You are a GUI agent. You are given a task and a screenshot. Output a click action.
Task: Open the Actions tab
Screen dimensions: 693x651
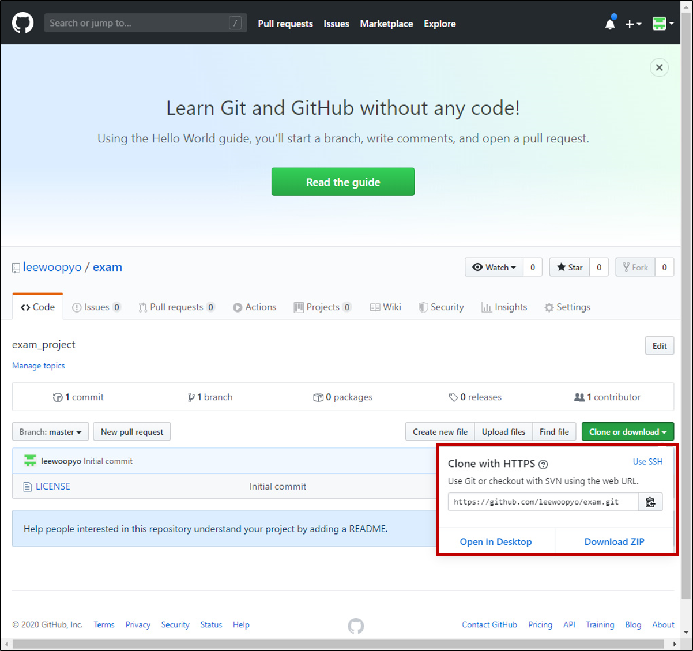(x=254, y=307)
